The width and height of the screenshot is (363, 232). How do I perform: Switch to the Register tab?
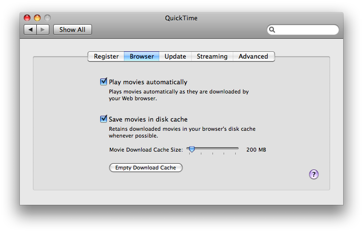106,56
